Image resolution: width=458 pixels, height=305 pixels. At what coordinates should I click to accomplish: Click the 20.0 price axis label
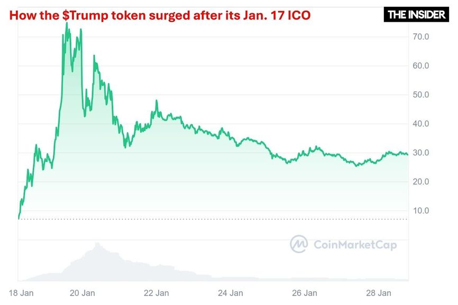421,181
